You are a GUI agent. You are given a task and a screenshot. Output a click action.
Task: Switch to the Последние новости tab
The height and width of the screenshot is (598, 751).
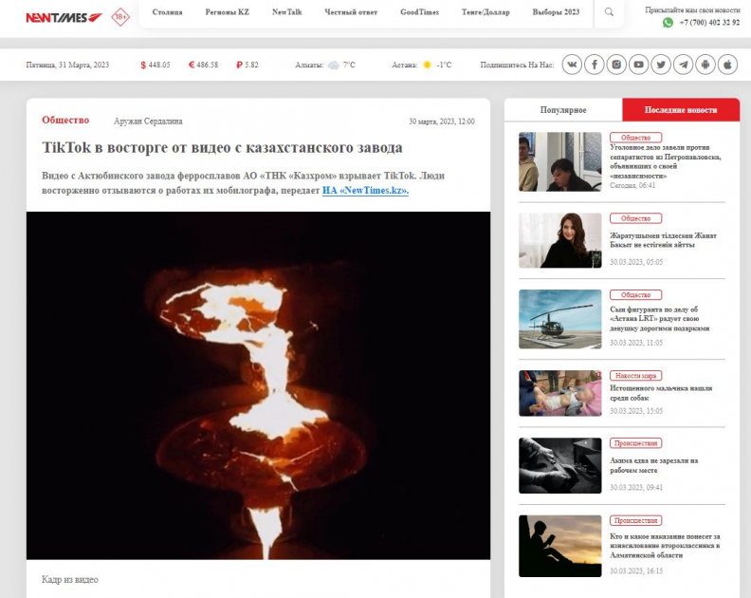pos(681,110)
